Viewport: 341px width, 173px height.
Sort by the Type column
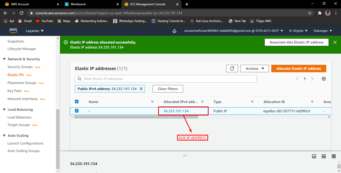click(x=252, y=102)
